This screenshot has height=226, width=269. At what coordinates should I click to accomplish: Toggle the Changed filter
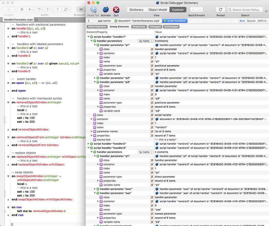(155, 27)
